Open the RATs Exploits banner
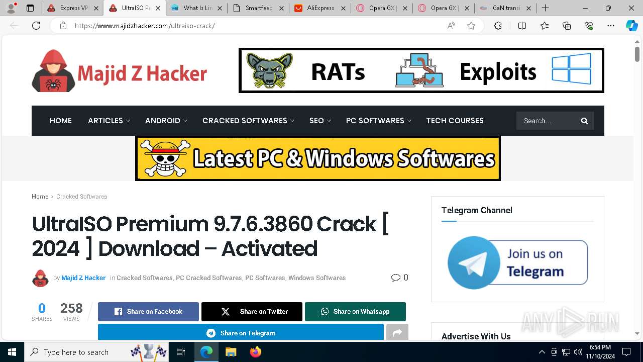 click(421, 70)
